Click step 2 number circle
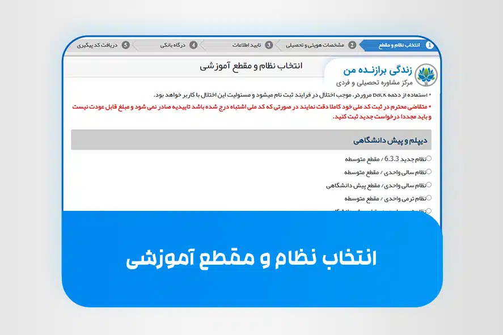Image resolution: width=503 pixels, height=335 pixels. click(352, 45)
